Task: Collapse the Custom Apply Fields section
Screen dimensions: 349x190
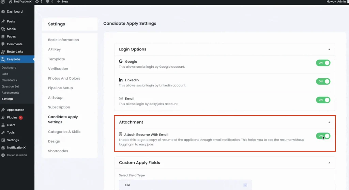Action: pos(329,163)
